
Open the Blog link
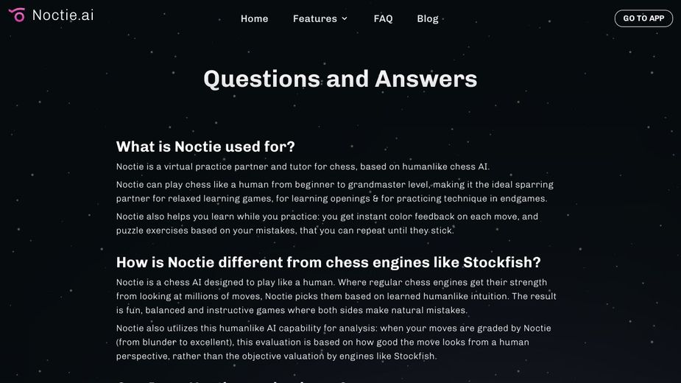point(427,18)
